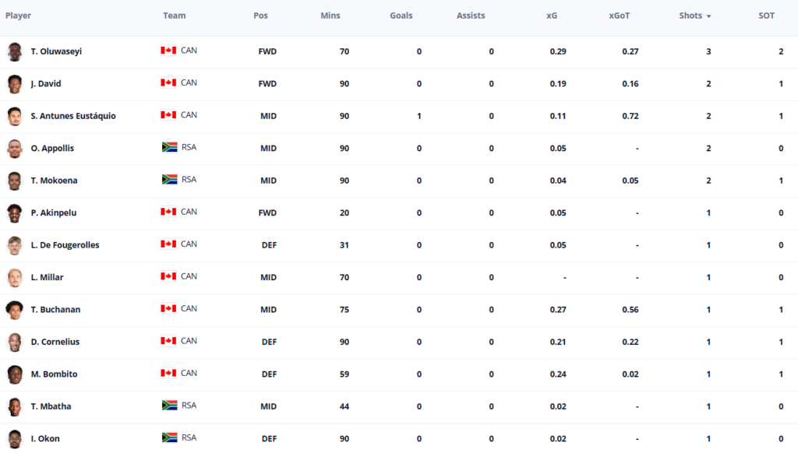Sort the table by xG column
798x453 pixels.
point(552,16)
